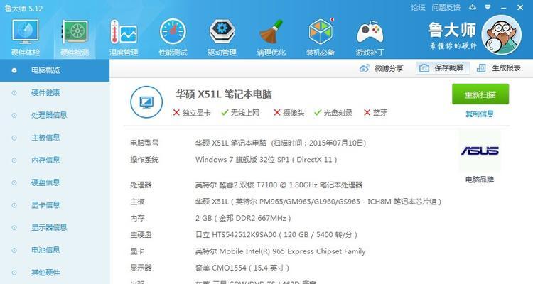Image resolution: width=533 pixels, height=284 pixels.
Task: Share via 微博分享 Weibo icon
Action: point(381,68)
